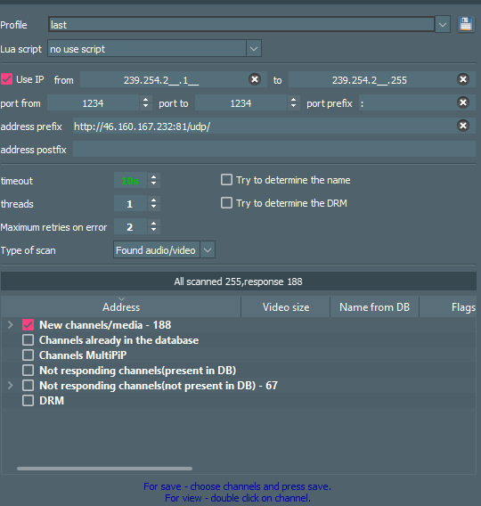Clear the IP from field
The height and width of the screenshot is (506, 481).
click(255, 79)
